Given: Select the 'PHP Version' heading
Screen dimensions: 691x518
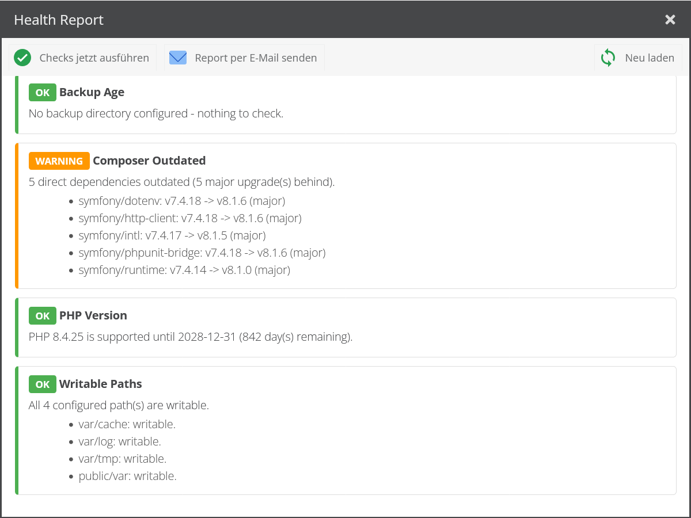Looking at the screenshot, I should pyautogui.click(x=93, y=315).
